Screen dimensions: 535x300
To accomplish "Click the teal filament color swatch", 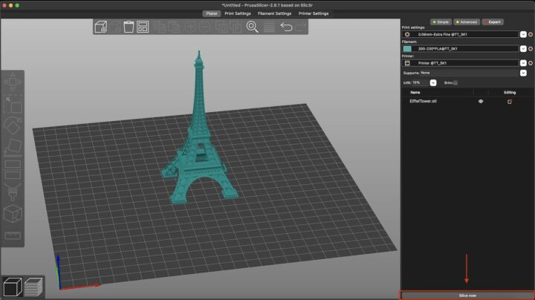I will tap(407, 48).
